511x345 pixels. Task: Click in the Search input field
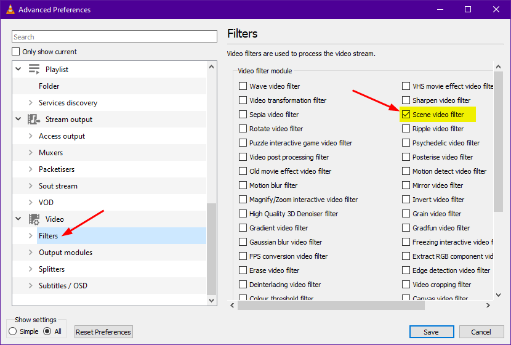[115, 37]
